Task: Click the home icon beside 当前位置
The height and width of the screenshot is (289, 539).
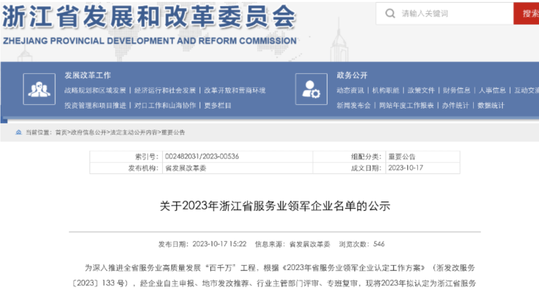Action: [18, 133]
